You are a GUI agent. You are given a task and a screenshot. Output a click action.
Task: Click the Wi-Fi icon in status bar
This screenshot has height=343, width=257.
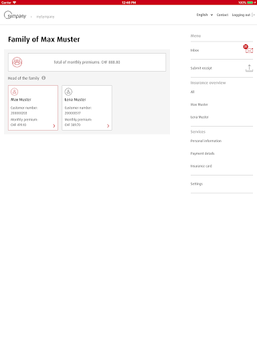pos(15,3)
